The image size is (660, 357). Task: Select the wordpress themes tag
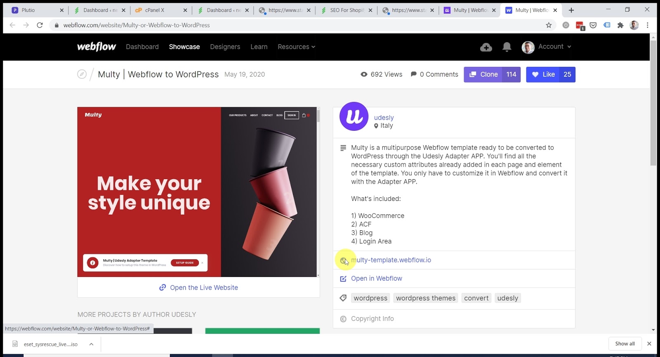tap(426, 298)
